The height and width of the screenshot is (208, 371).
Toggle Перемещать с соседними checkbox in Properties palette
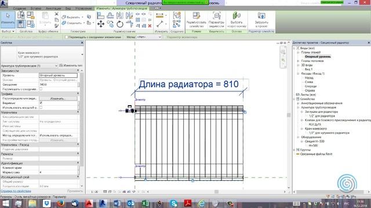(41, 89)
